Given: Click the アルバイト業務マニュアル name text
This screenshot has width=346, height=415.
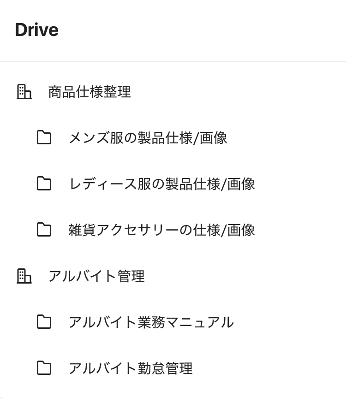Looking at the screenshot, I should pos(151,322).
